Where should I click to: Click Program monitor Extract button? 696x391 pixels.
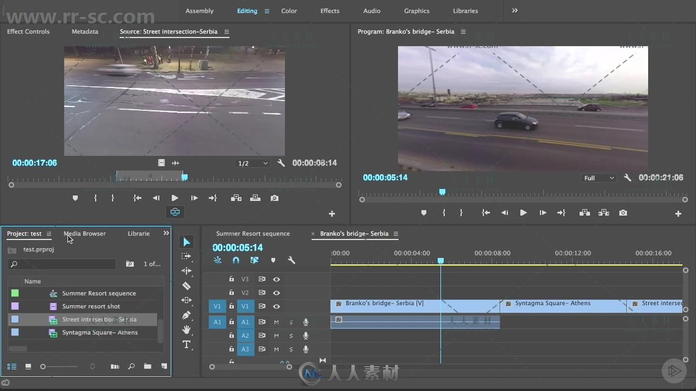point(604,213)
